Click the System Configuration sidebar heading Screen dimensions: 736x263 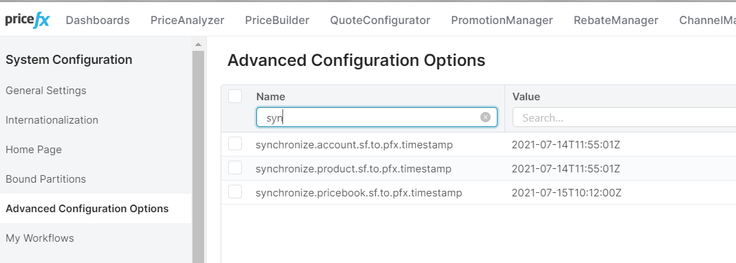pyautogui.click(x=69, y=60)
